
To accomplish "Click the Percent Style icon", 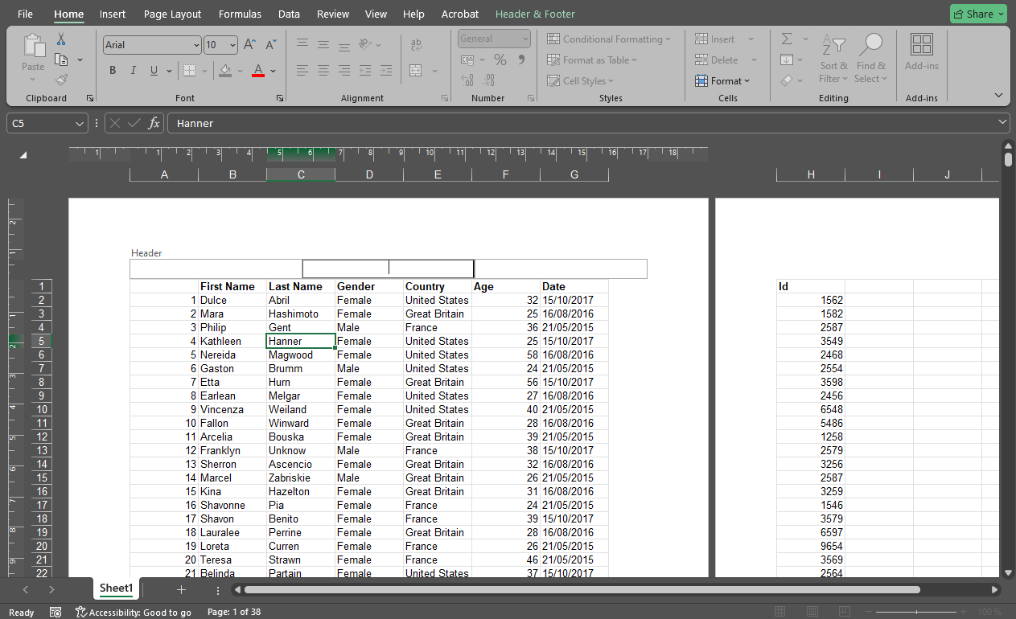I will click(500, 59).
